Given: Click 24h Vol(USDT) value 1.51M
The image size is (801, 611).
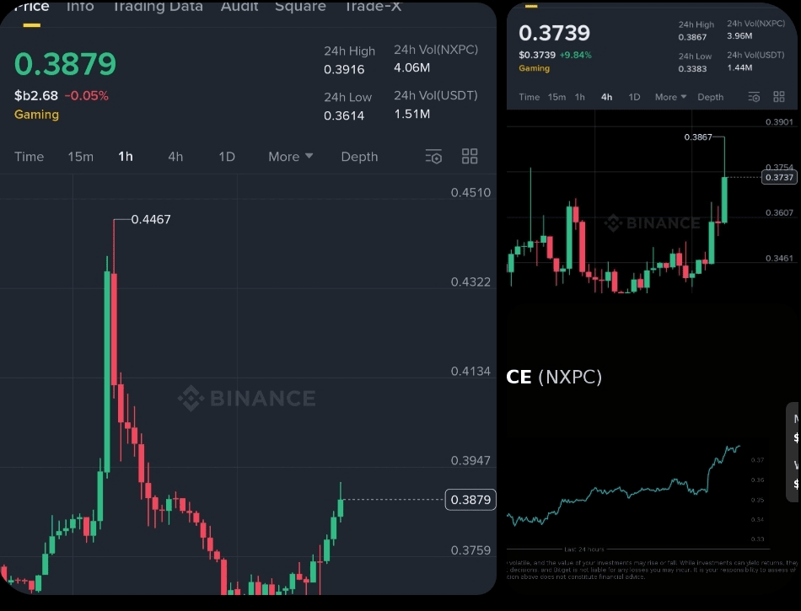Looking at the screenshot, I should click(412, 114).
